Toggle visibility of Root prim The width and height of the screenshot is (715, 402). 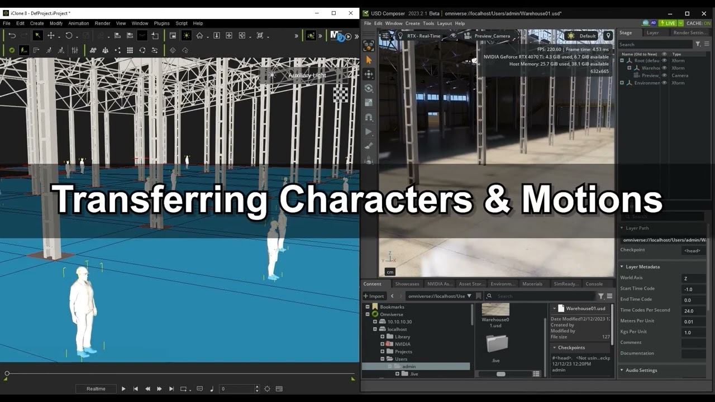(x=664, y=60)
